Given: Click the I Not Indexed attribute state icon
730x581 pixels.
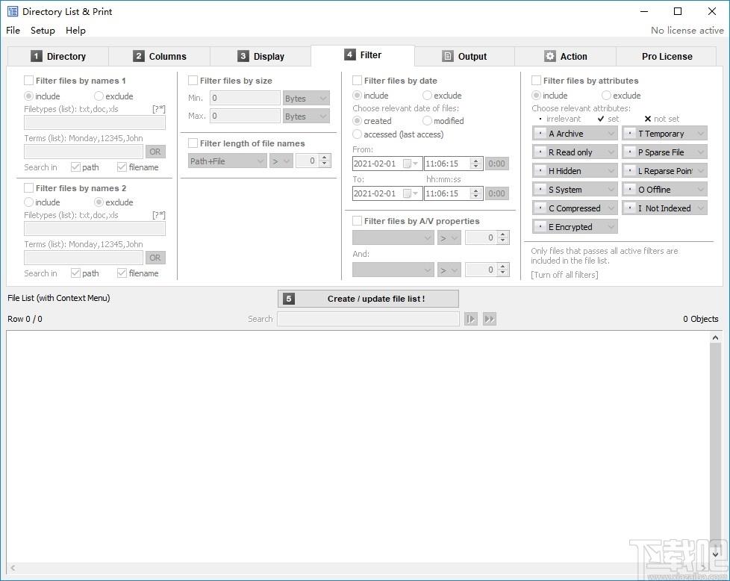Looking at the screenshot, I should pos(629,208).
